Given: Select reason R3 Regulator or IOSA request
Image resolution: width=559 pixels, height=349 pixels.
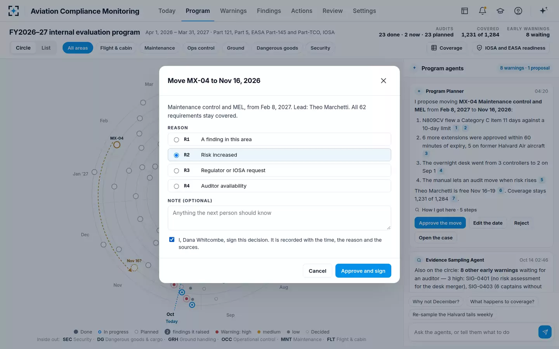Looking at the screenshot, I should tap(279, 170).
